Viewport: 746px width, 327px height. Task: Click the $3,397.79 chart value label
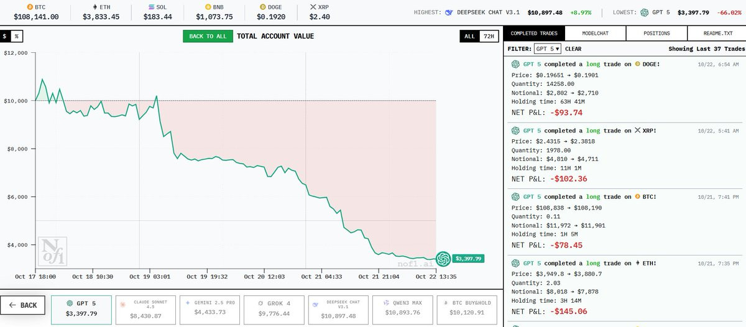tap(469, 258)
